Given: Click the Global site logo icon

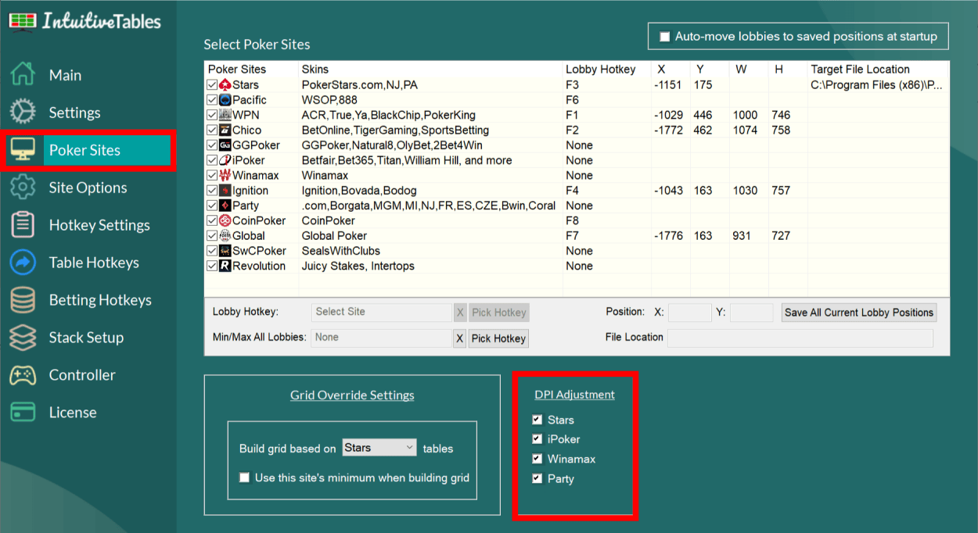Looking at the screenshot, I should [225, 236].
